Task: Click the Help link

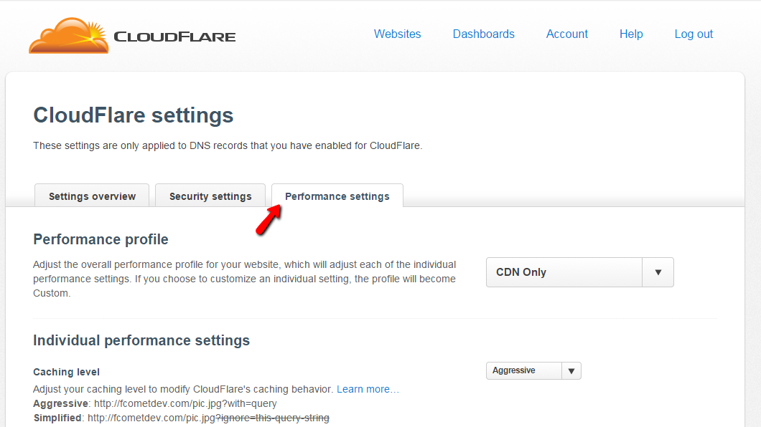Action: (x=631, y=34)
